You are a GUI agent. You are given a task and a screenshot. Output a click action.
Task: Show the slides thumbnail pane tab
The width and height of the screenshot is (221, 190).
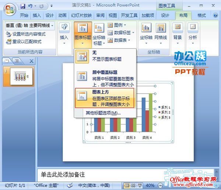point(7,61)
